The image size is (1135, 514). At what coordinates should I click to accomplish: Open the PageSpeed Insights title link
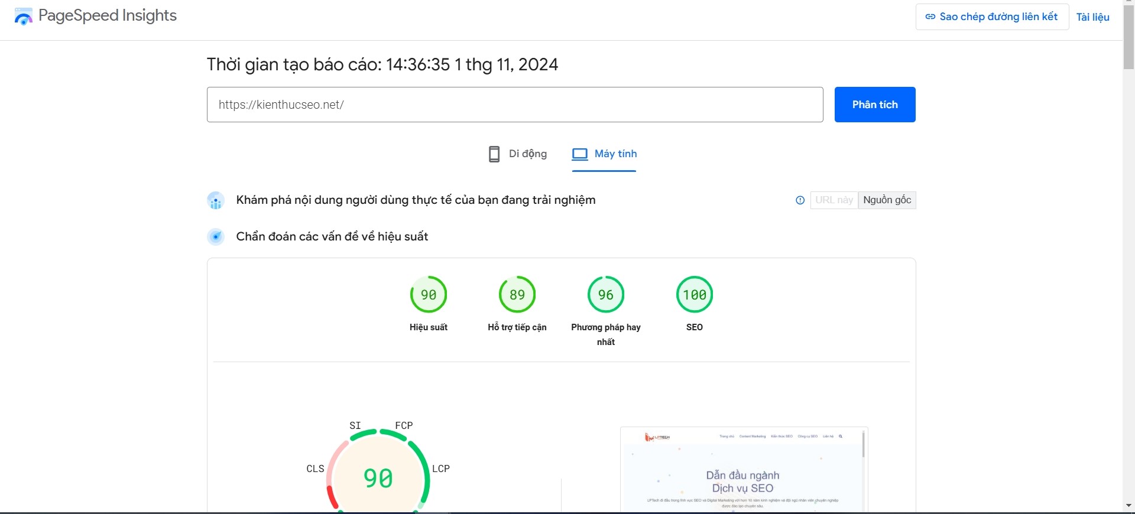tap(108, 15)
